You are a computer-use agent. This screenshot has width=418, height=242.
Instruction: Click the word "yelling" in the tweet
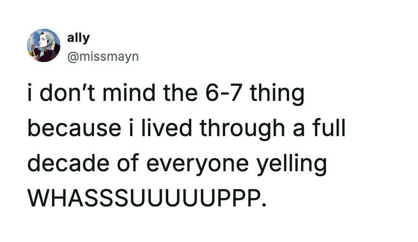click(293, 163)
